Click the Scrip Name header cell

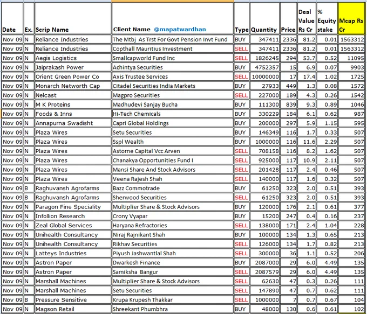click(x=73, y=18)
